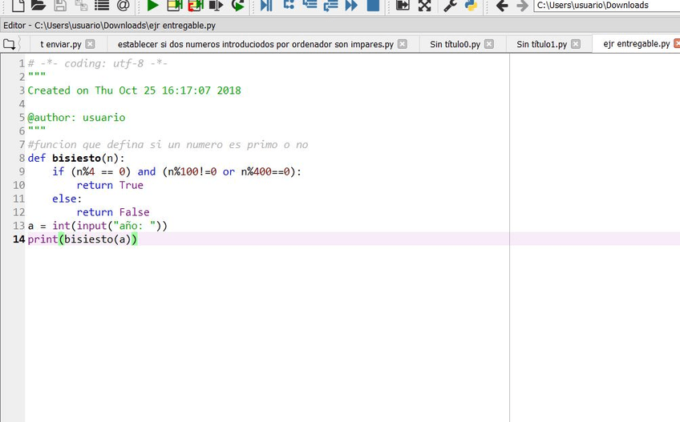
Task: Stop debugging with the blue square icon
Action: coord(373,6)
